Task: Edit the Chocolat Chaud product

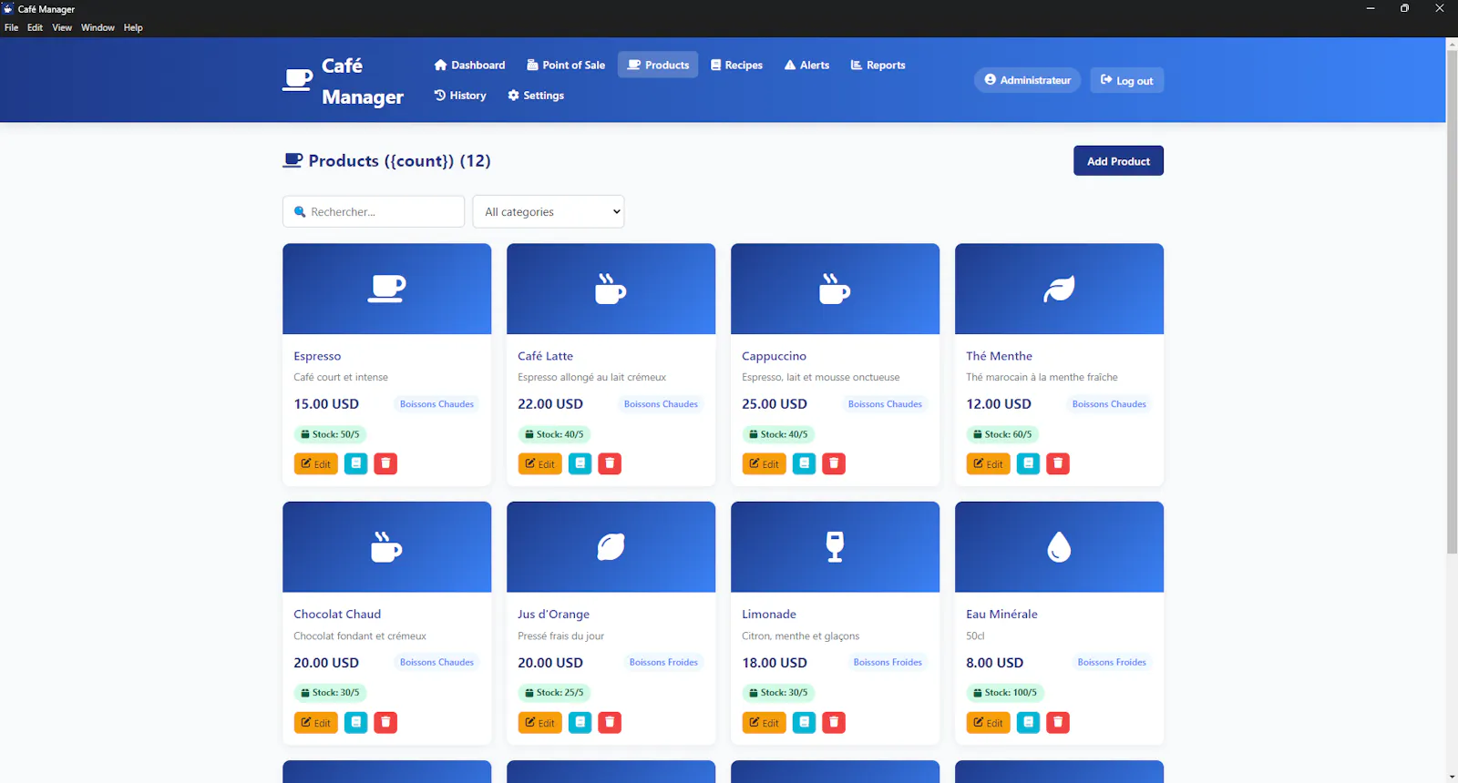Action: pyautogui.click(x=315, y=722)
